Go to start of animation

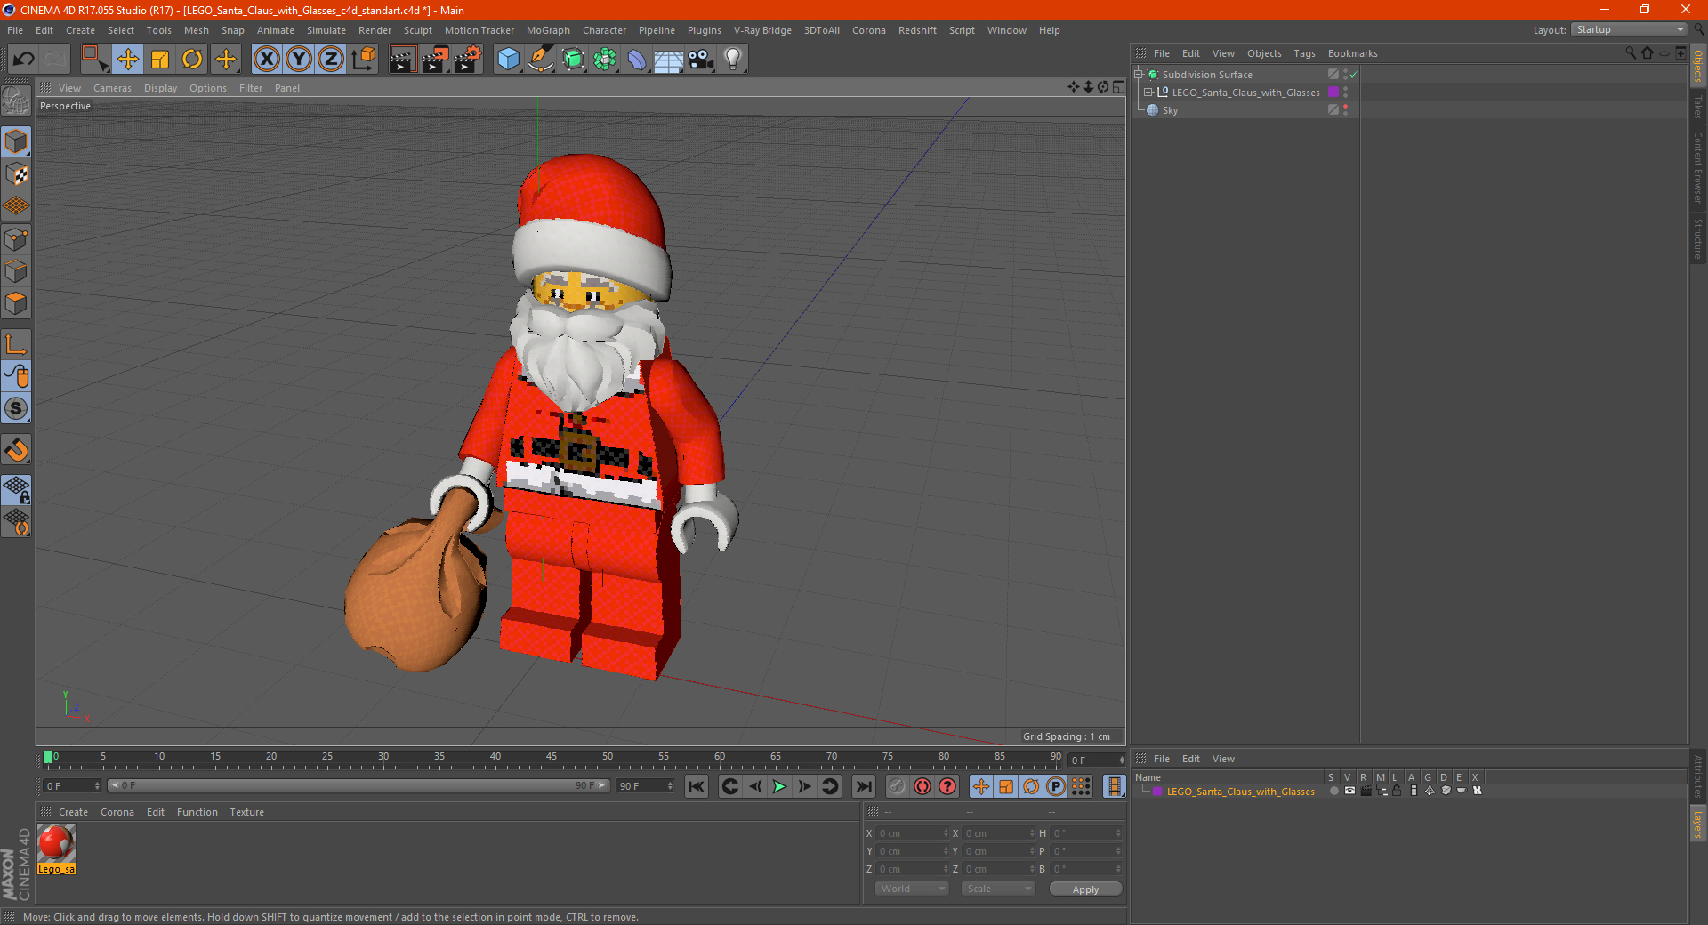click(x=697, y=786)
